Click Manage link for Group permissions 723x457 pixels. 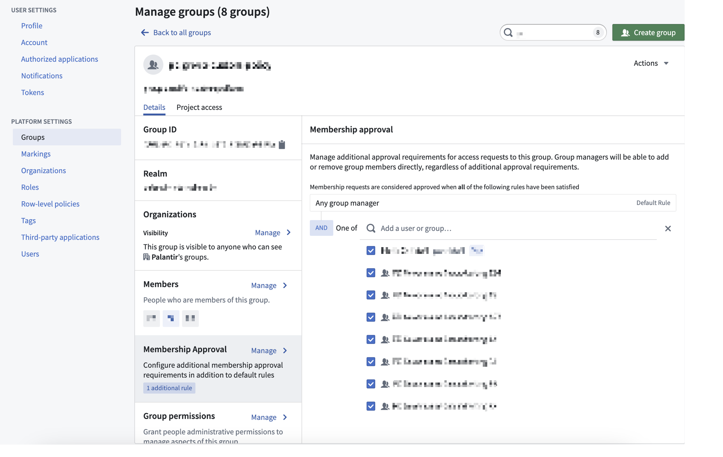point(264,418)
